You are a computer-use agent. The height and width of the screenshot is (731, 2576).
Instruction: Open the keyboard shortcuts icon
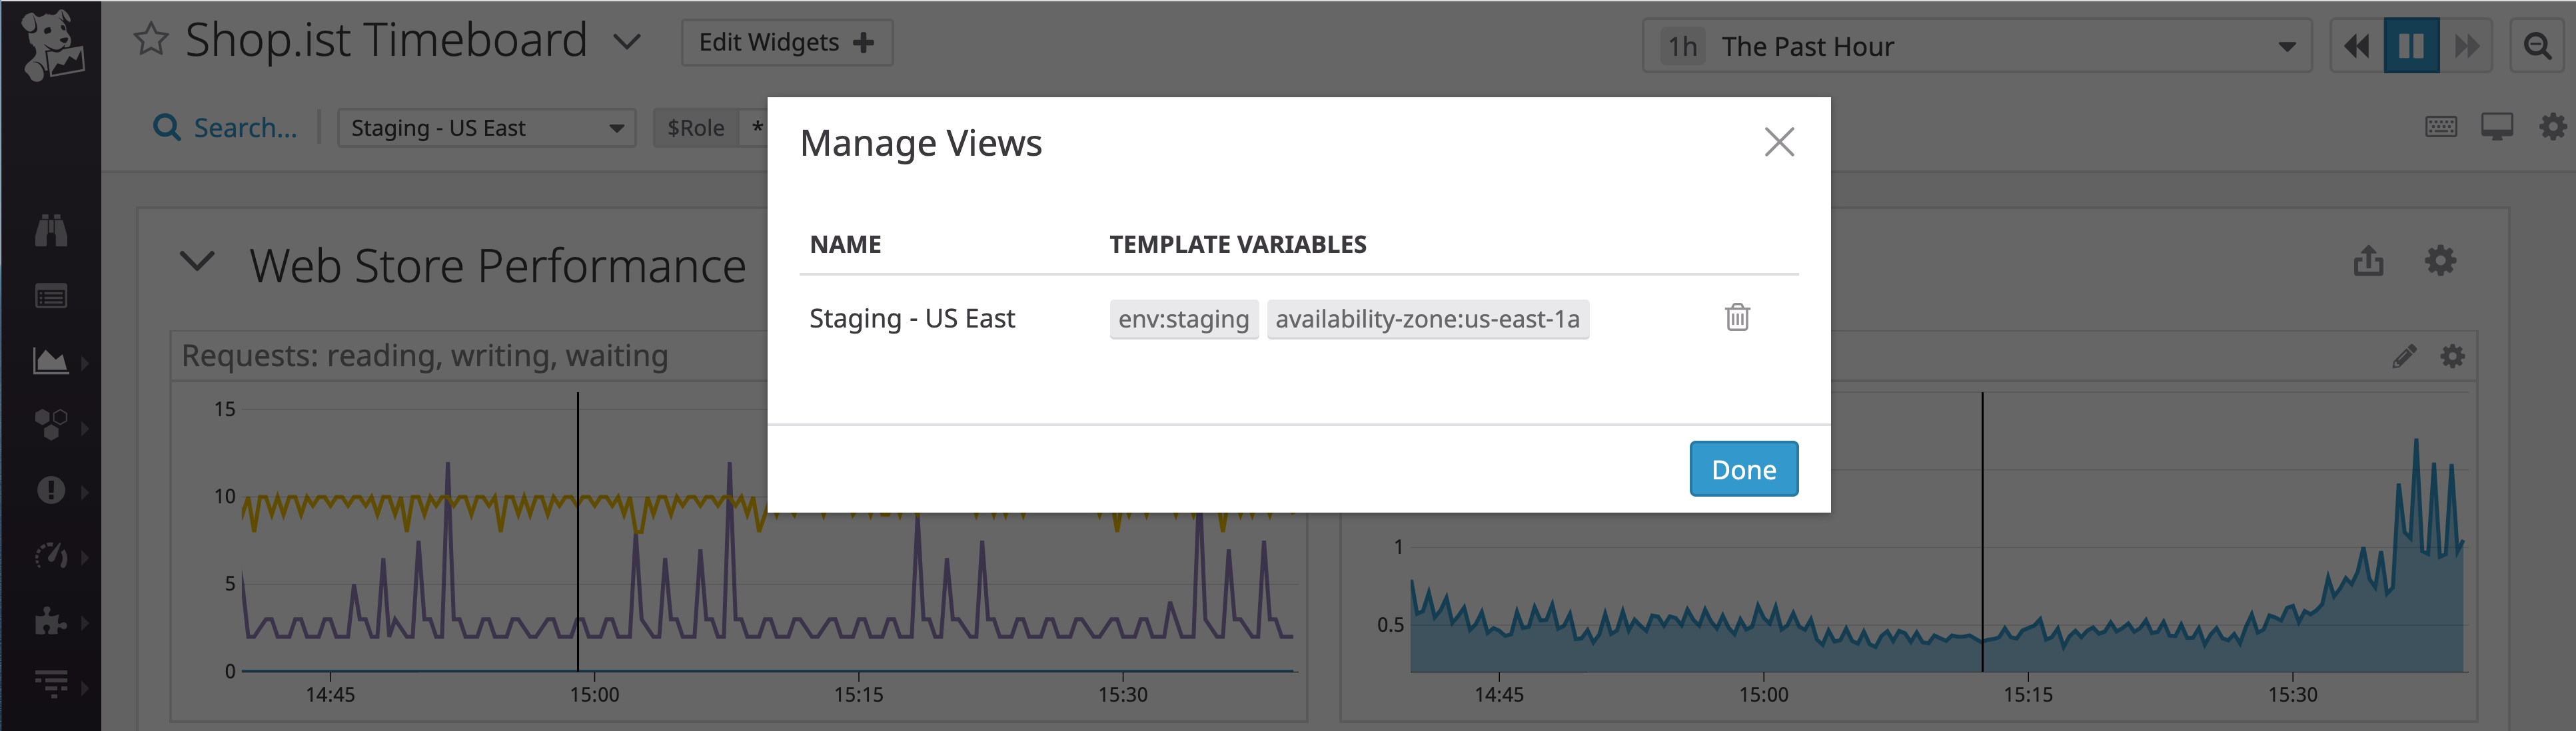(x=2441, y=126)
